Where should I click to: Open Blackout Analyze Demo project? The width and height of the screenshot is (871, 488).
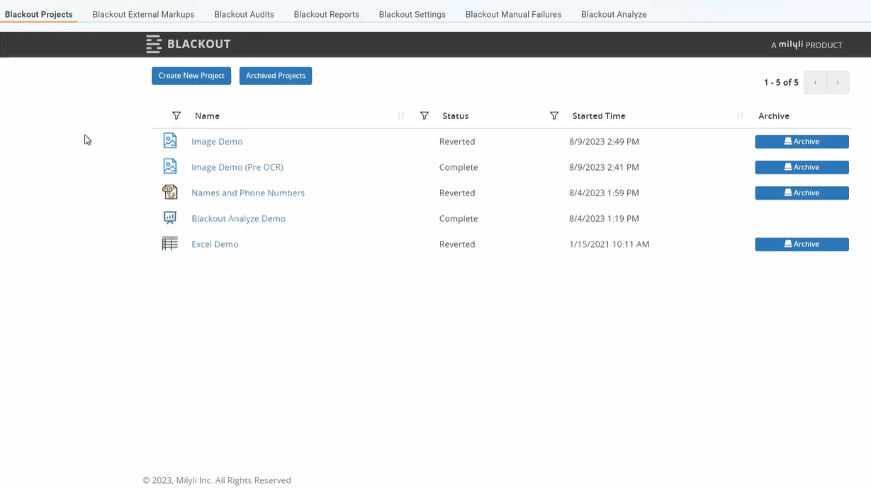(238, 218)
